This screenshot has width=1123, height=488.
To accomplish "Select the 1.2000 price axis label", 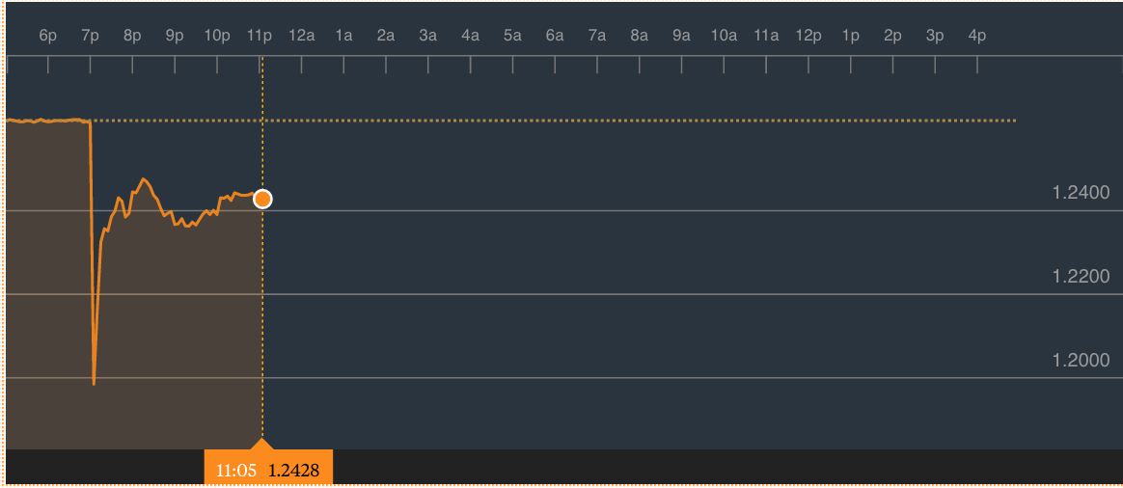I will (1081, 361).
